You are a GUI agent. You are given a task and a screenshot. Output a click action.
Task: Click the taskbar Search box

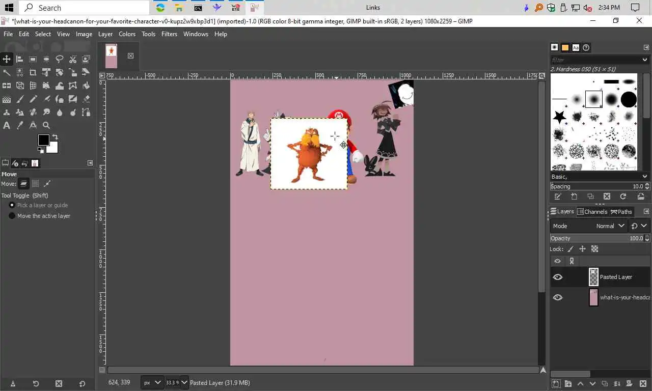[x=85, y=8]
